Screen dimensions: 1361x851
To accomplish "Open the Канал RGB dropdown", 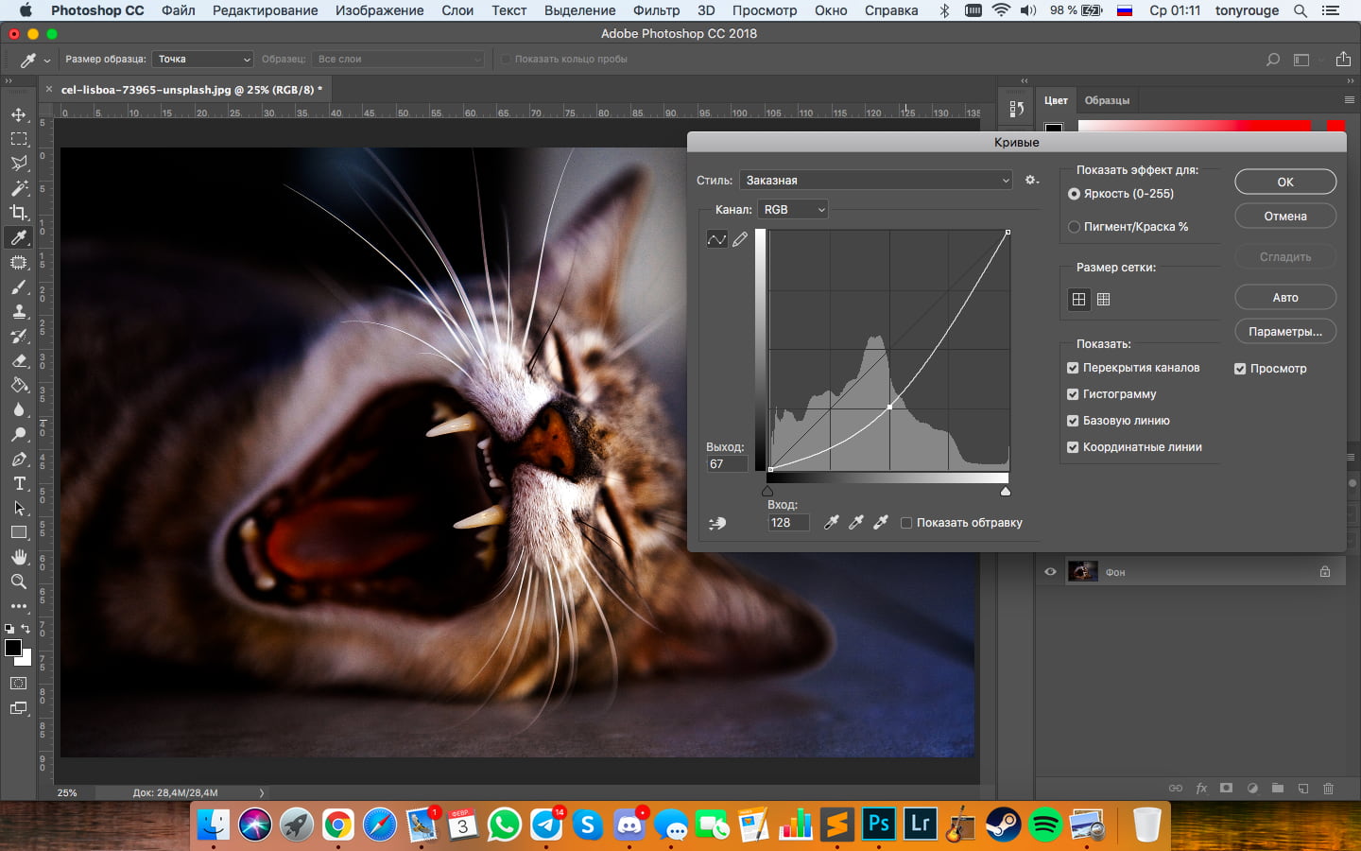I will pyautogui.click(x=793, y=210).
